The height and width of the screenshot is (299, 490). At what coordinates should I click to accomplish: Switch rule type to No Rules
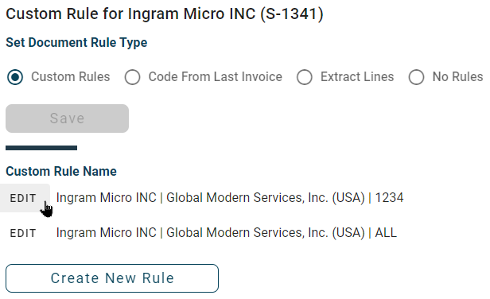416,77
